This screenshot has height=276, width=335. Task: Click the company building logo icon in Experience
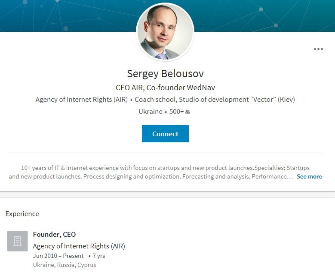18,241
